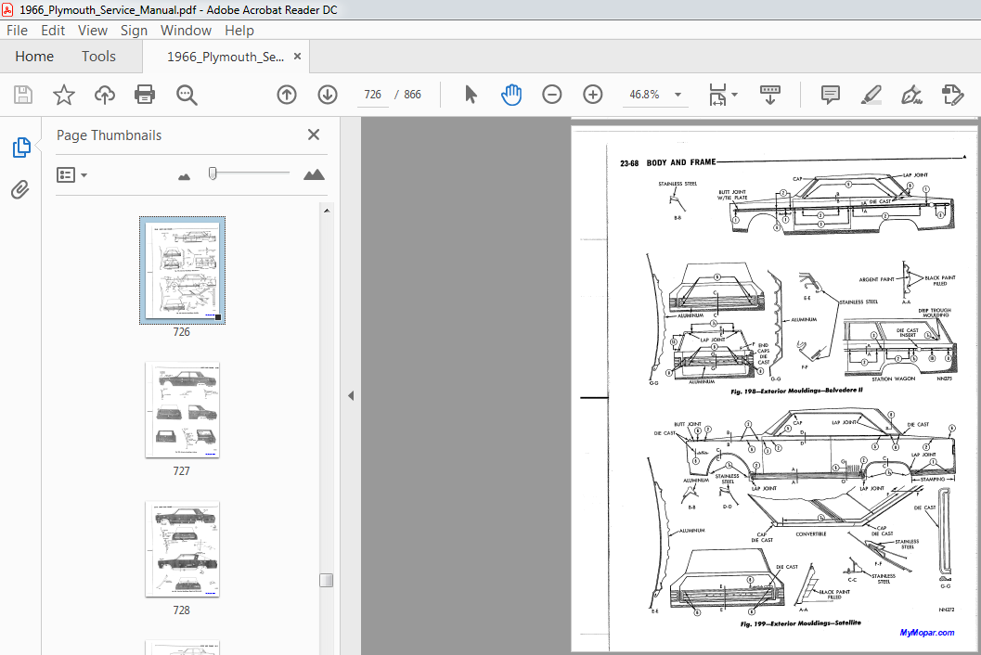Enlarge thumbnails with large mountain icon
The height and width of the screenshot is (655, 981).
(x=314, y=174)
